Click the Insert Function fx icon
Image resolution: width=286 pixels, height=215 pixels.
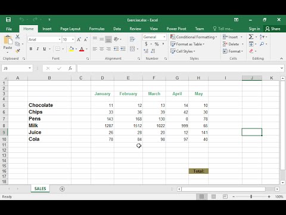pyautogui.click(x=70, y=68)
